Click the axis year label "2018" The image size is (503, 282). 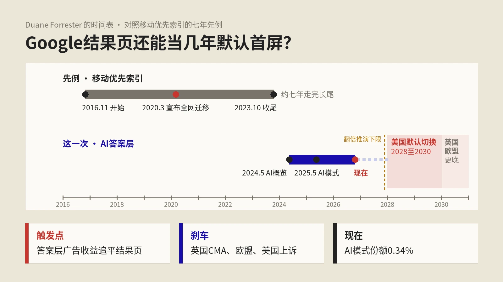tap(117, 205)
